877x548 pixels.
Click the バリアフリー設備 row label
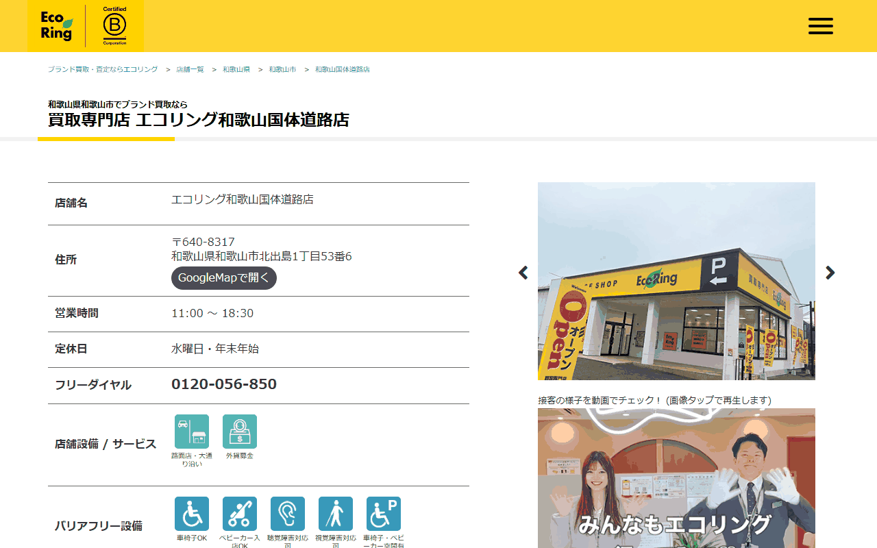tap(99, 526)
